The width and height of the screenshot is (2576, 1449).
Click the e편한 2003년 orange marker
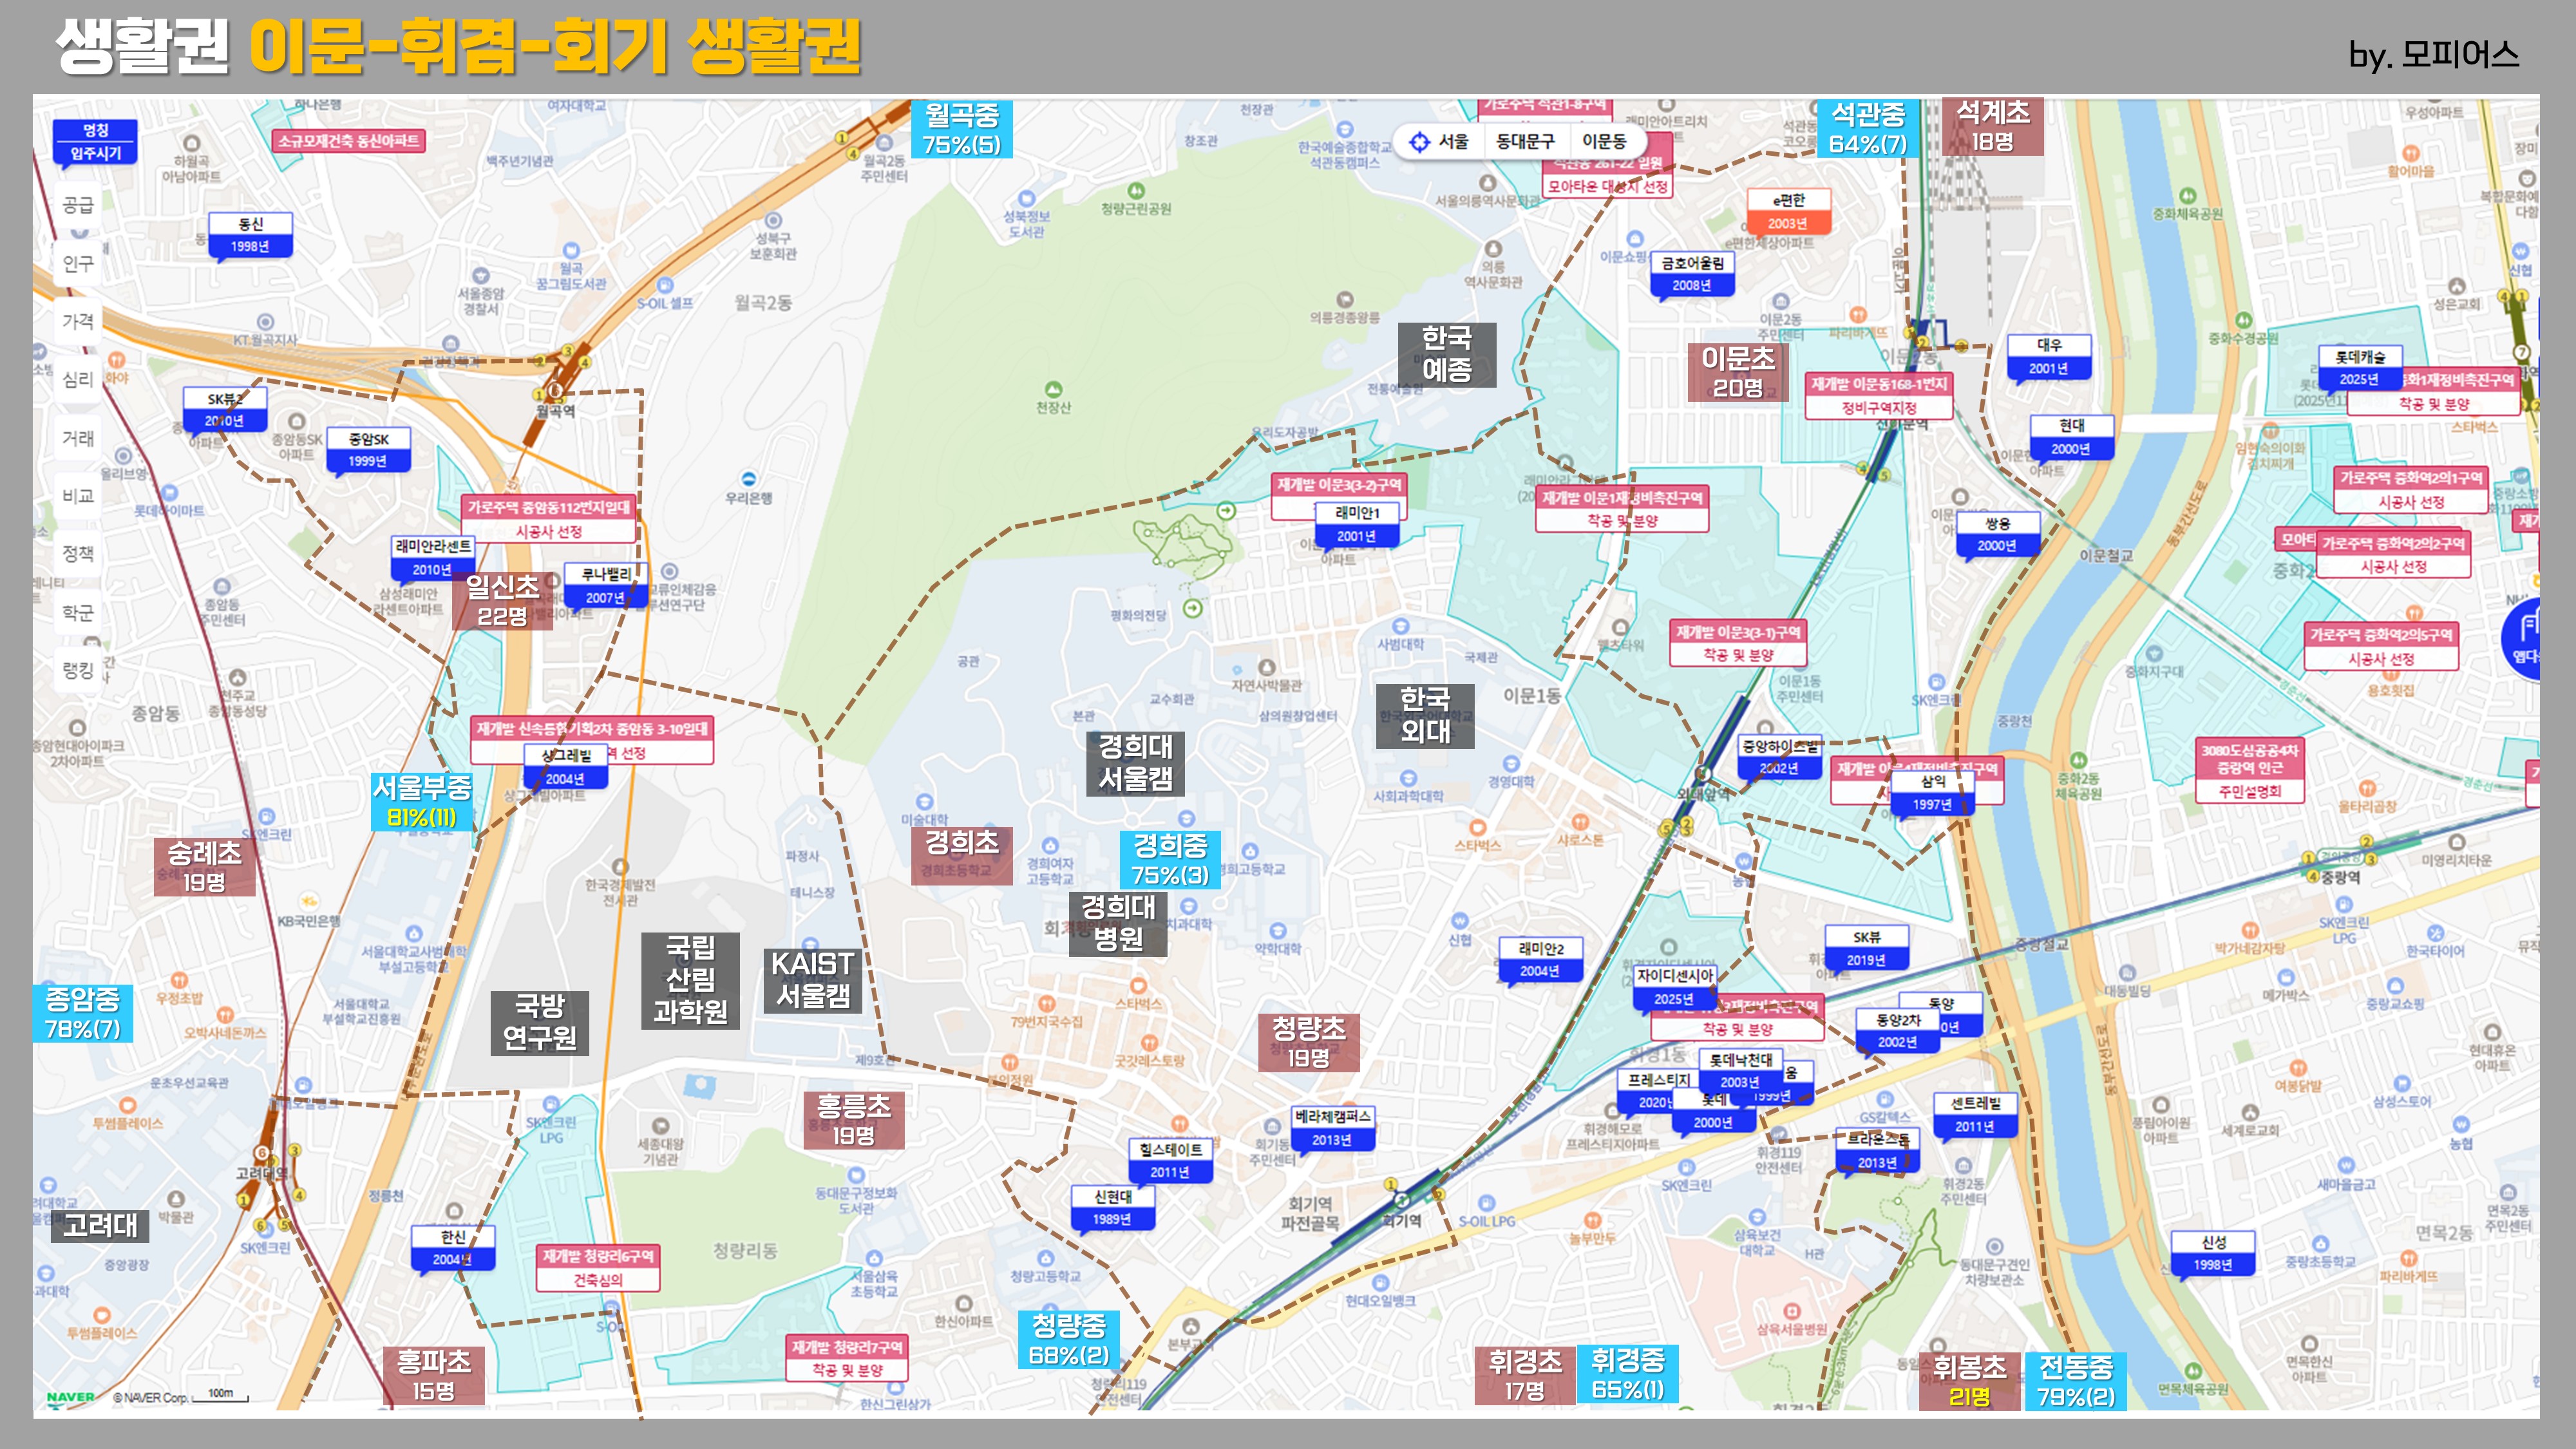(x=1788, y=211)
